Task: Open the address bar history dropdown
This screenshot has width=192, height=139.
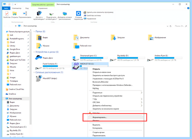Action: pyautogui.click(x=167, y=26)
